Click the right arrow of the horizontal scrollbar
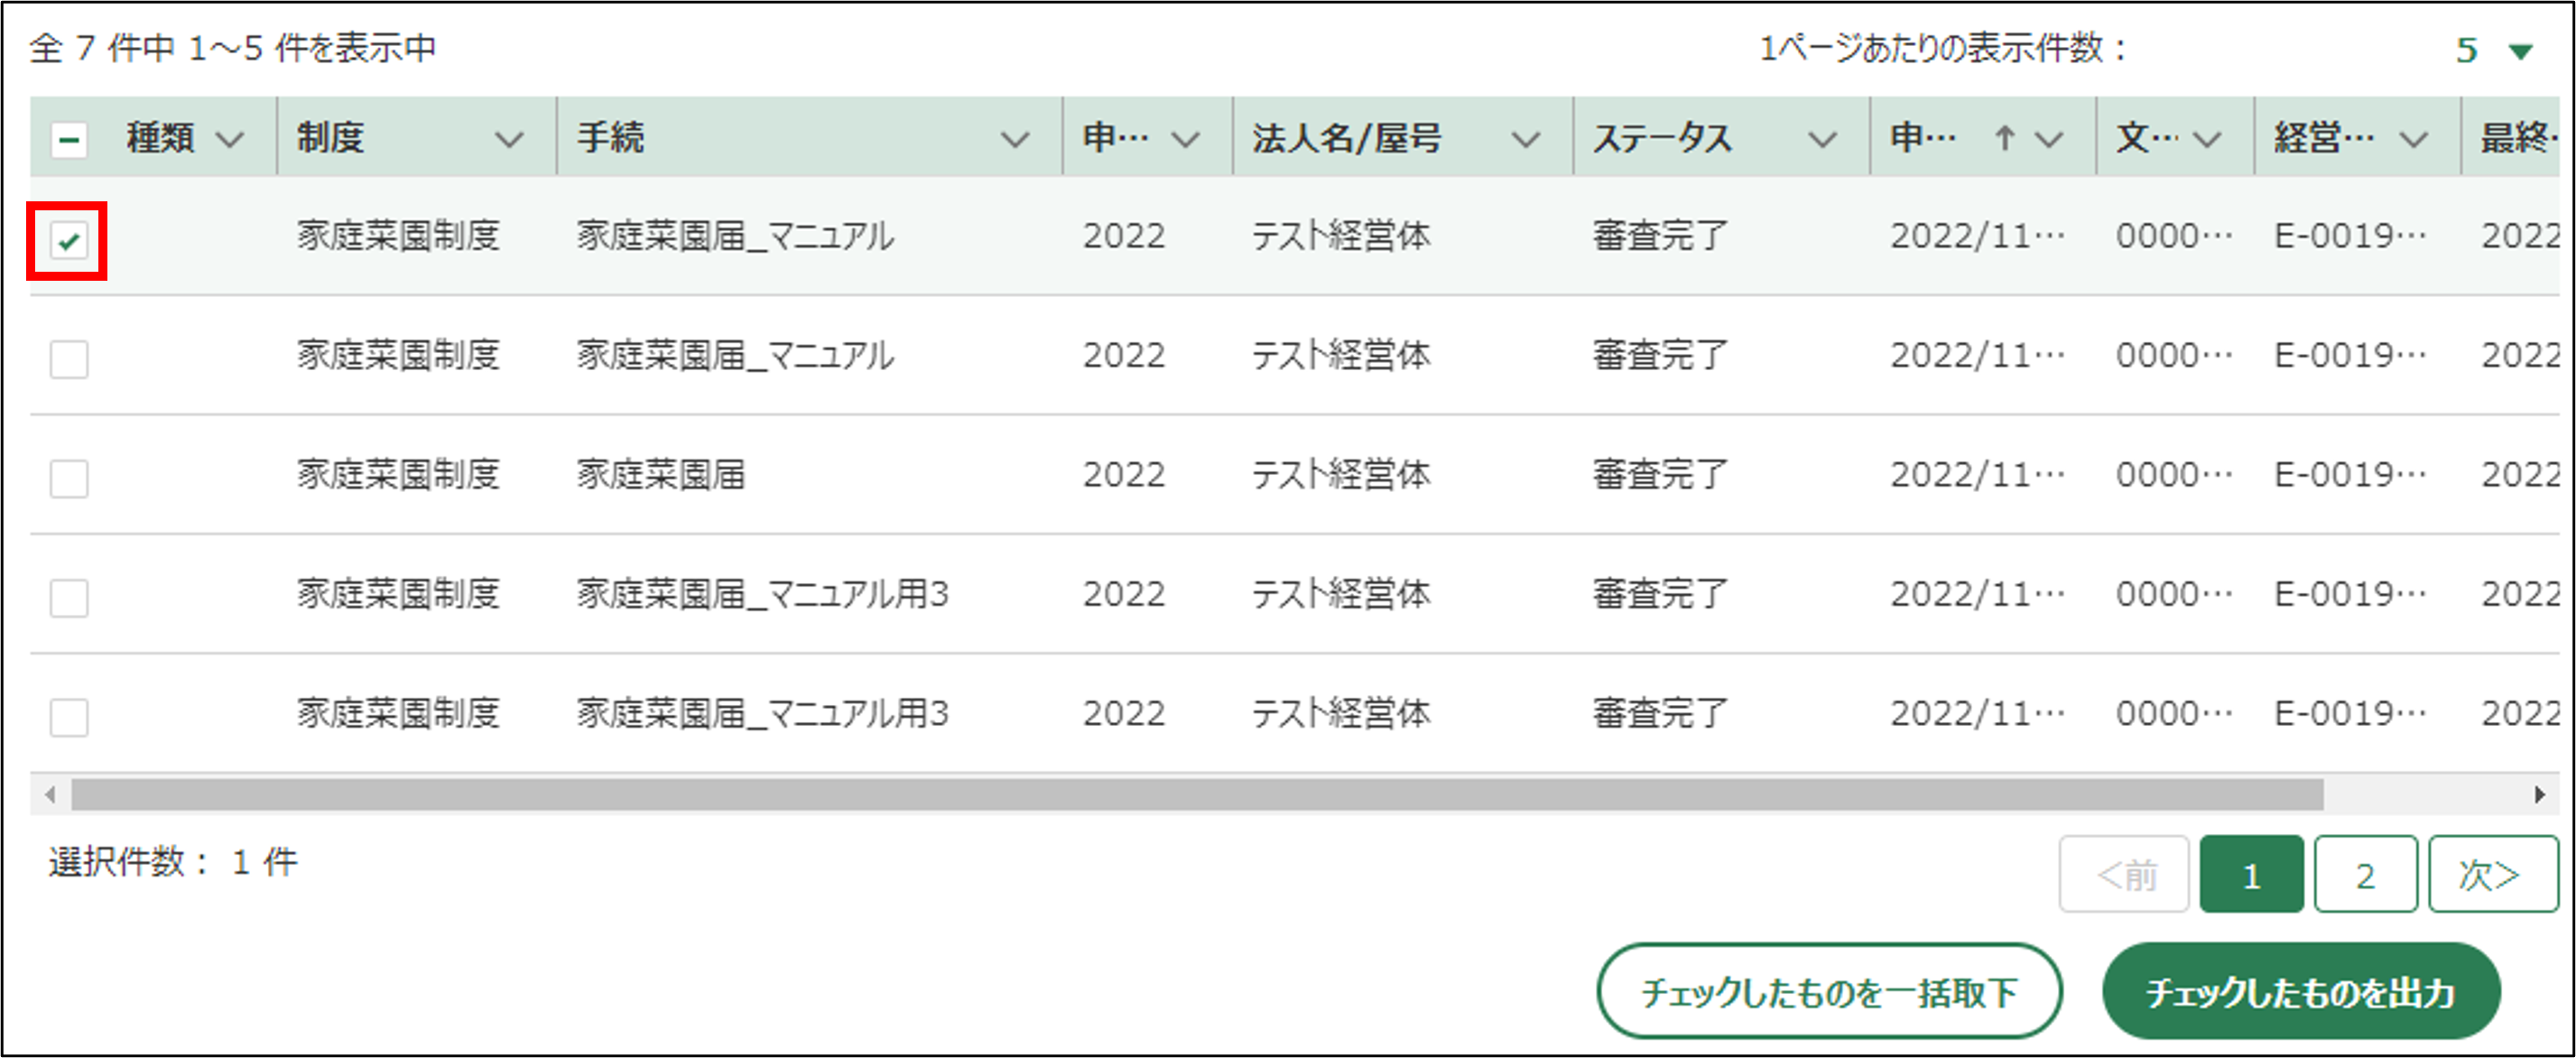This screenshot has width=2576, height=1058. point(2539,795)
